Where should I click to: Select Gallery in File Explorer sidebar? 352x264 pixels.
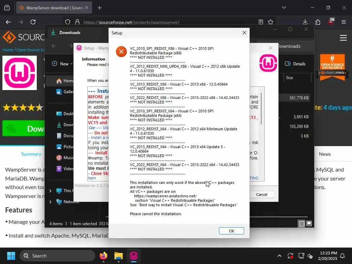[x=65, y=91]
